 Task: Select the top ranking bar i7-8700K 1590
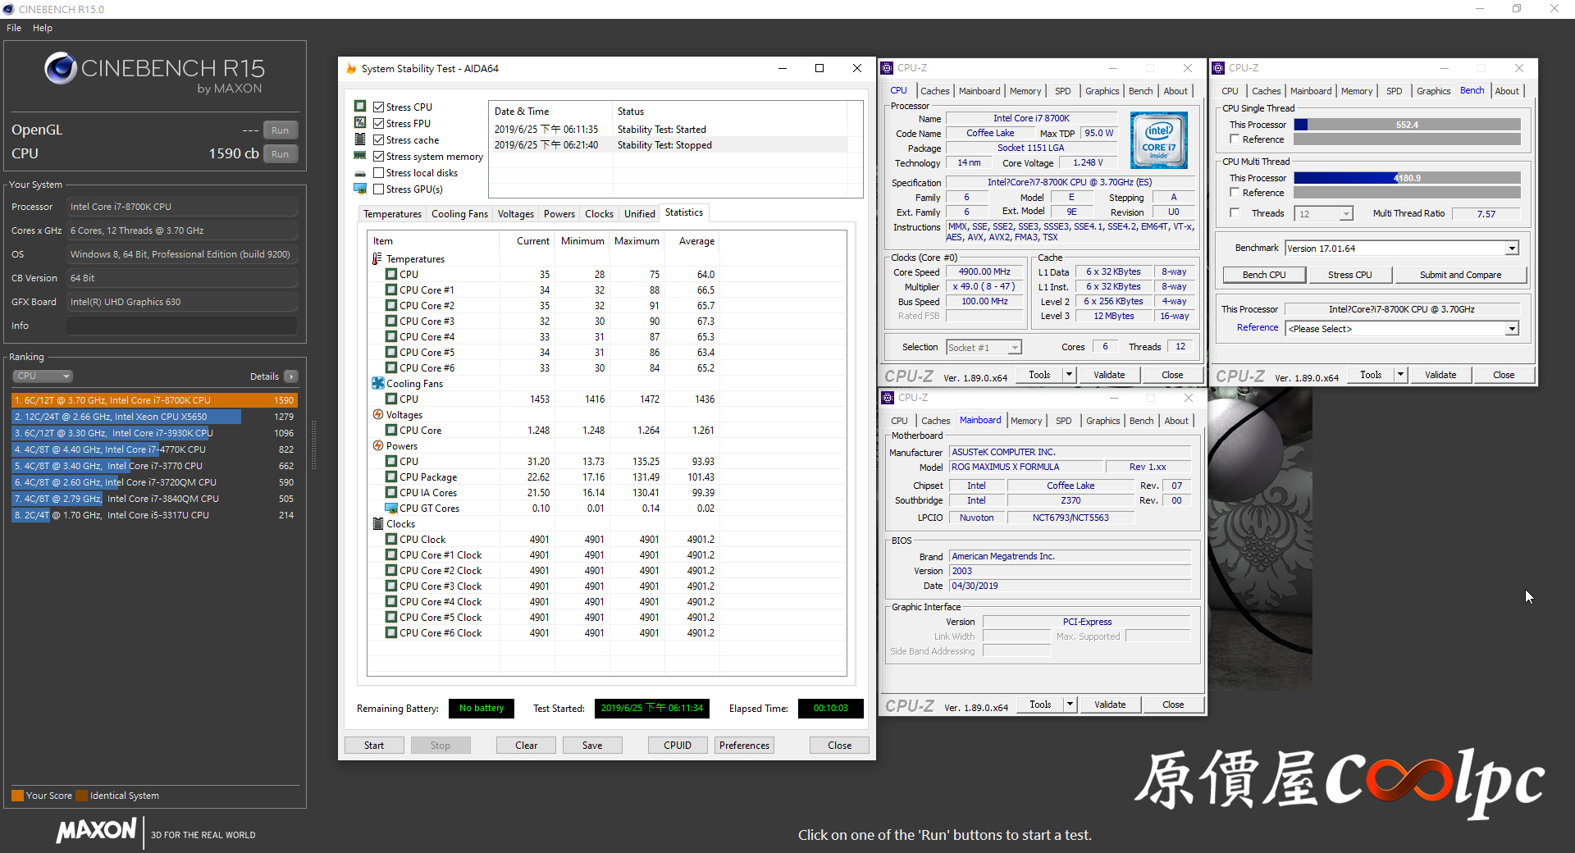[x=154, y=400]
